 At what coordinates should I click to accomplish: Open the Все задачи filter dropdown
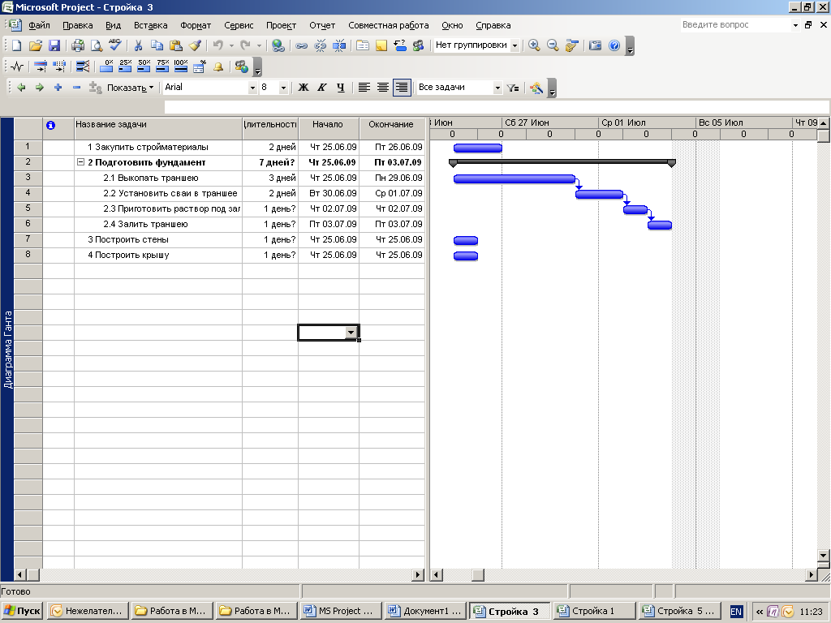click(497, 88)
